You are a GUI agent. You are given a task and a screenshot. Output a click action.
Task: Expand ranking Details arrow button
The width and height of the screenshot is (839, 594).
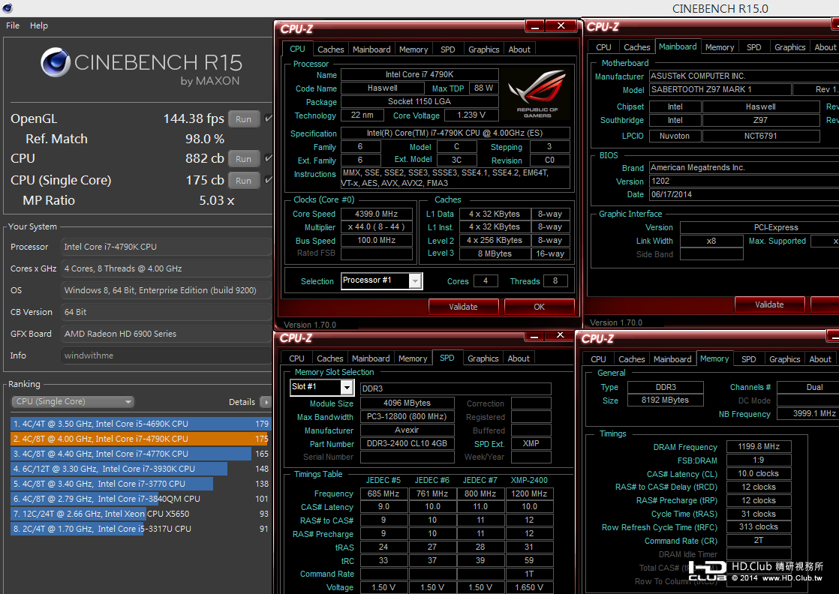pos(266,402)
